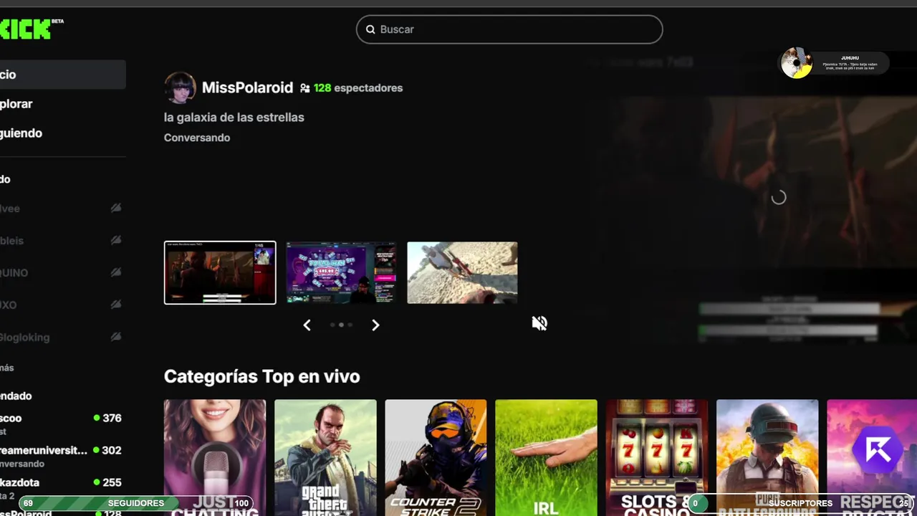Open the MissPolaroid channel name
The image size is (917, 516).
(x=247, y=87)
